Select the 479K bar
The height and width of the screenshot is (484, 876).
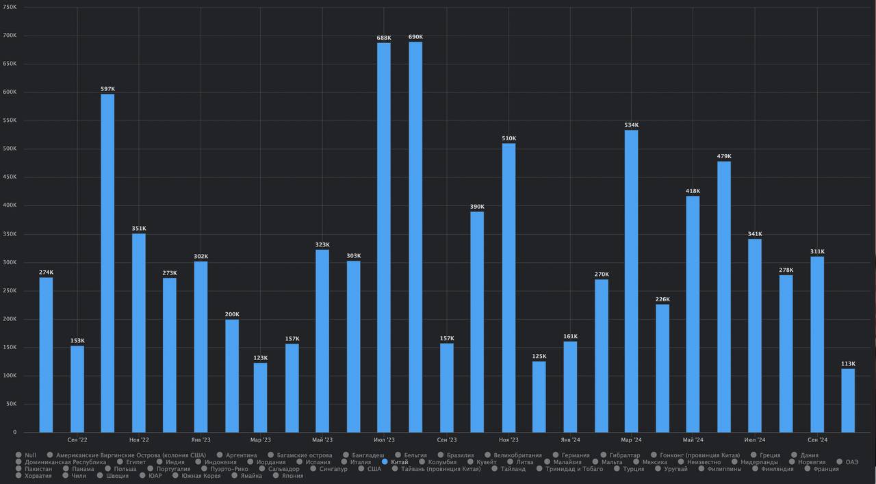[x=724, y=296]
